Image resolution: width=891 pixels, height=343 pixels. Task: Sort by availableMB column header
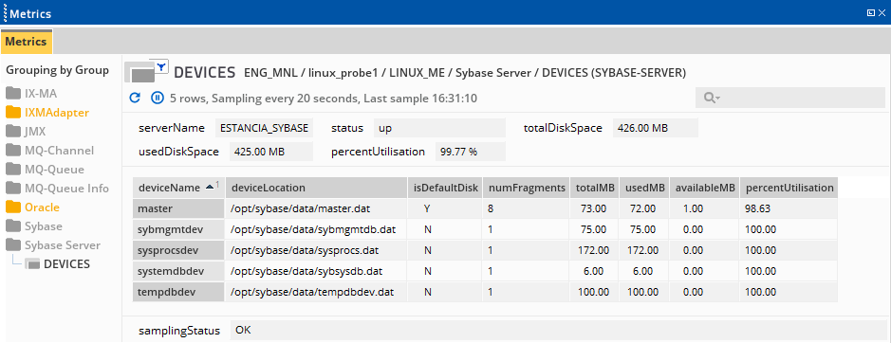click(x=705, y=188)
